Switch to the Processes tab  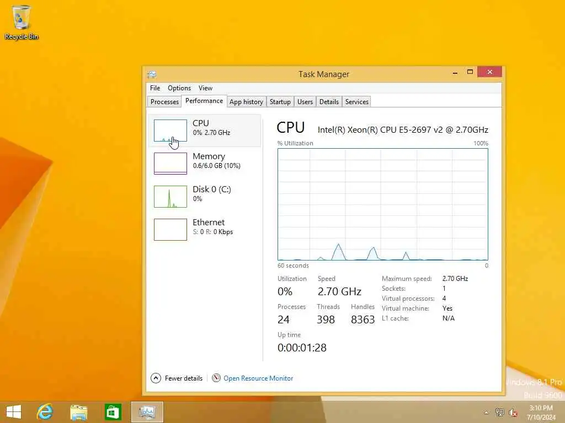tap(164, 102)
